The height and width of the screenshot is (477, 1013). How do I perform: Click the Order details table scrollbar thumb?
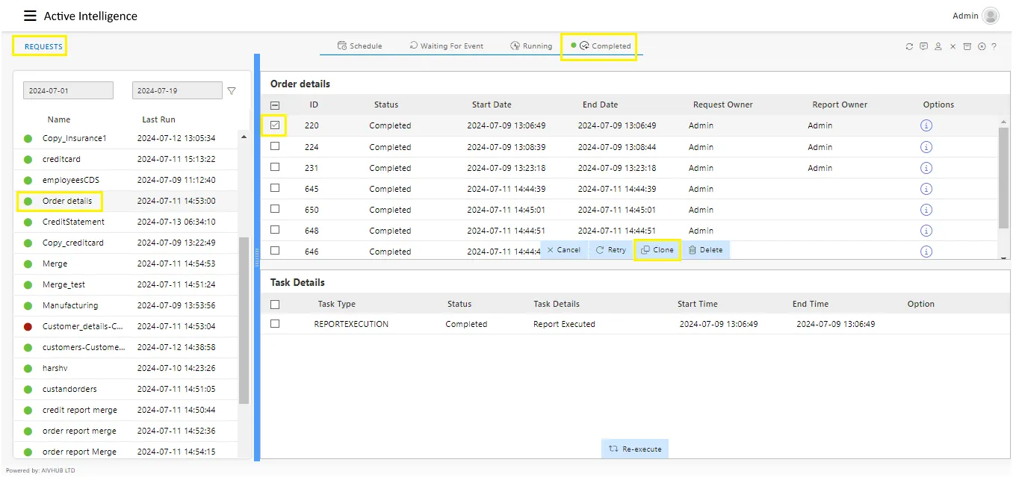click(1003, 178)
